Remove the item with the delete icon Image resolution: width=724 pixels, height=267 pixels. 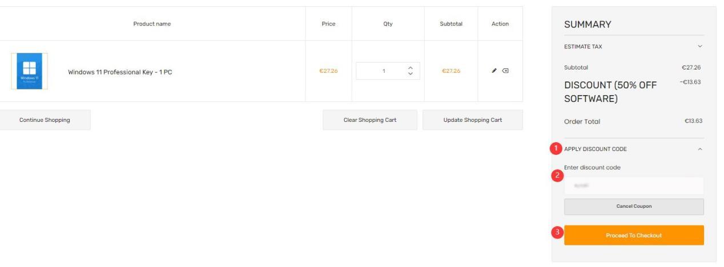tap(505, 71)
